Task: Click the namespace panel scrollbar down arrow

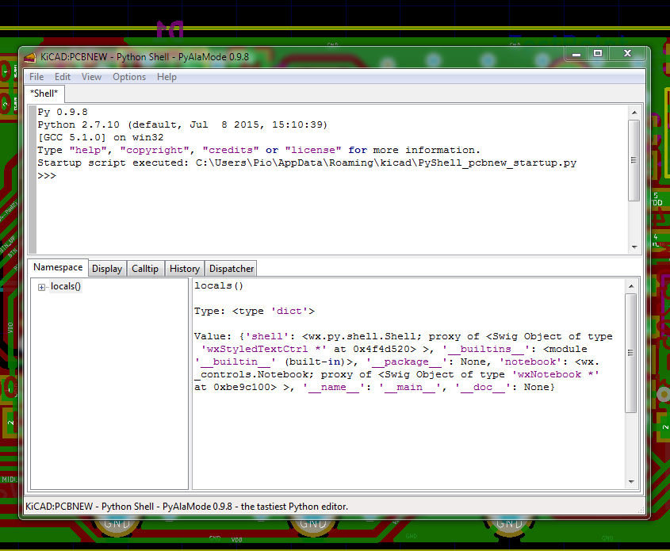Action: point(633,480)
